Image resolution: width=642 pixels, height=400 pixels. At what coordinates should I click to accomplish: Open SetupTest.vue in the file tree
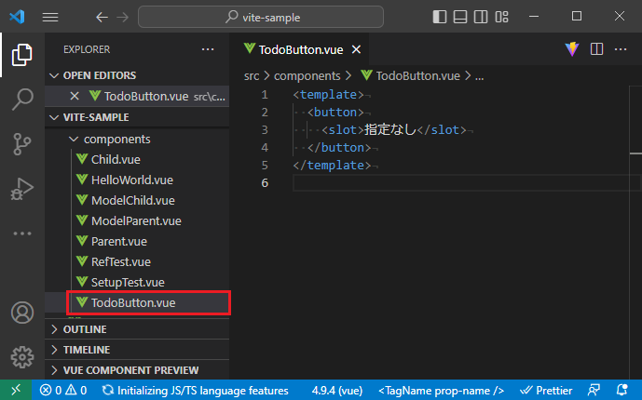[x=137, y=282]
